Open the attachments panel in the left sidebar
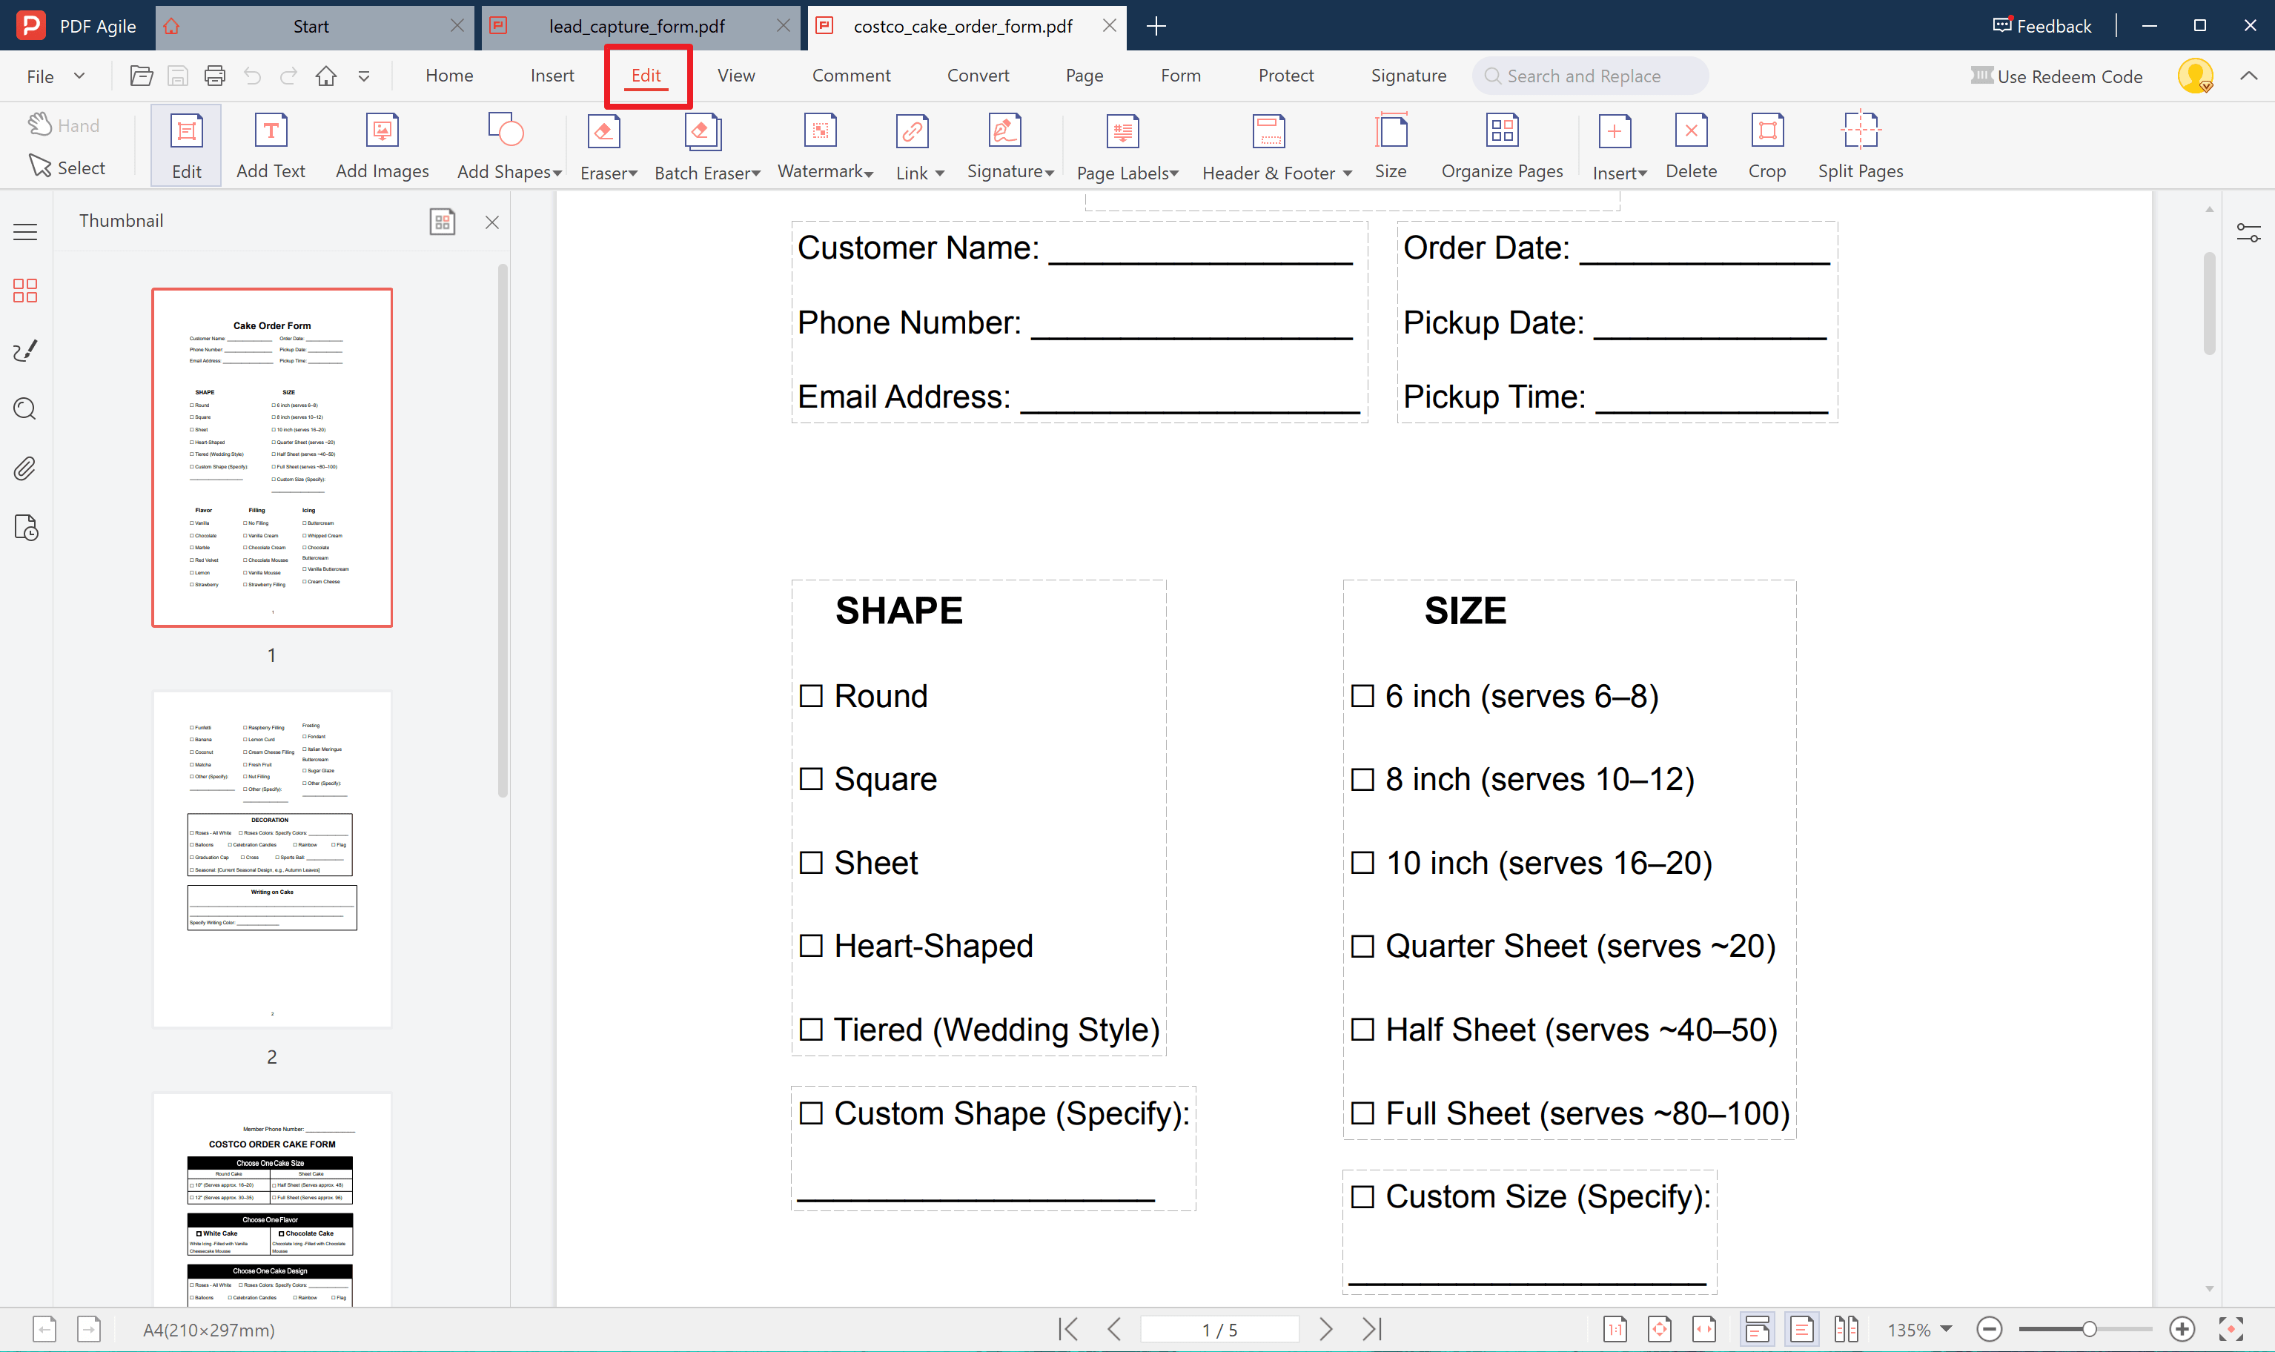This screenshot has width=2275, height=1352. click(24, 468)
